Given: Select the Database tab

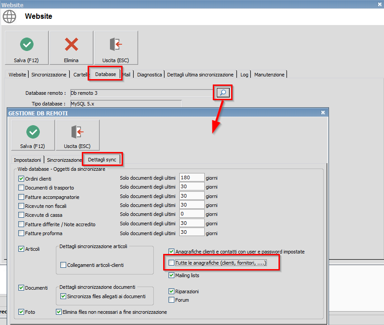Looking at the screenshot, I should [x=105, y=74].
